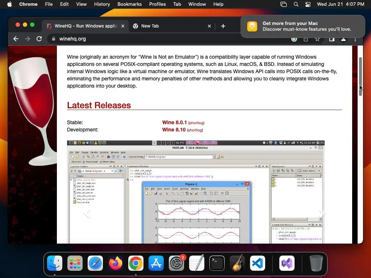This screenshot has width=371, height=278.
Task: Launch GarageBand from the Dock
Action: coord(237,263)
